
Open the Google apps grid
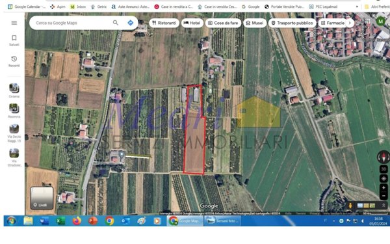[367, 21]
